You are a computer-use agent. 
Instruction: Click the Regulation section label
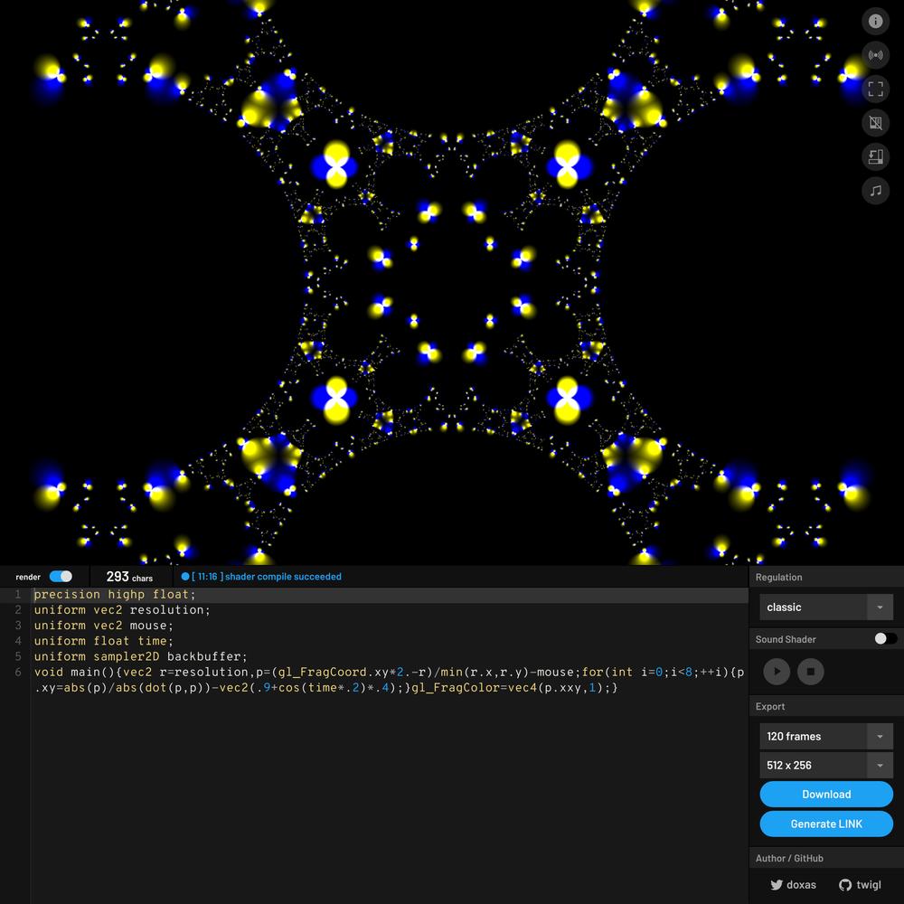point(778,577)
